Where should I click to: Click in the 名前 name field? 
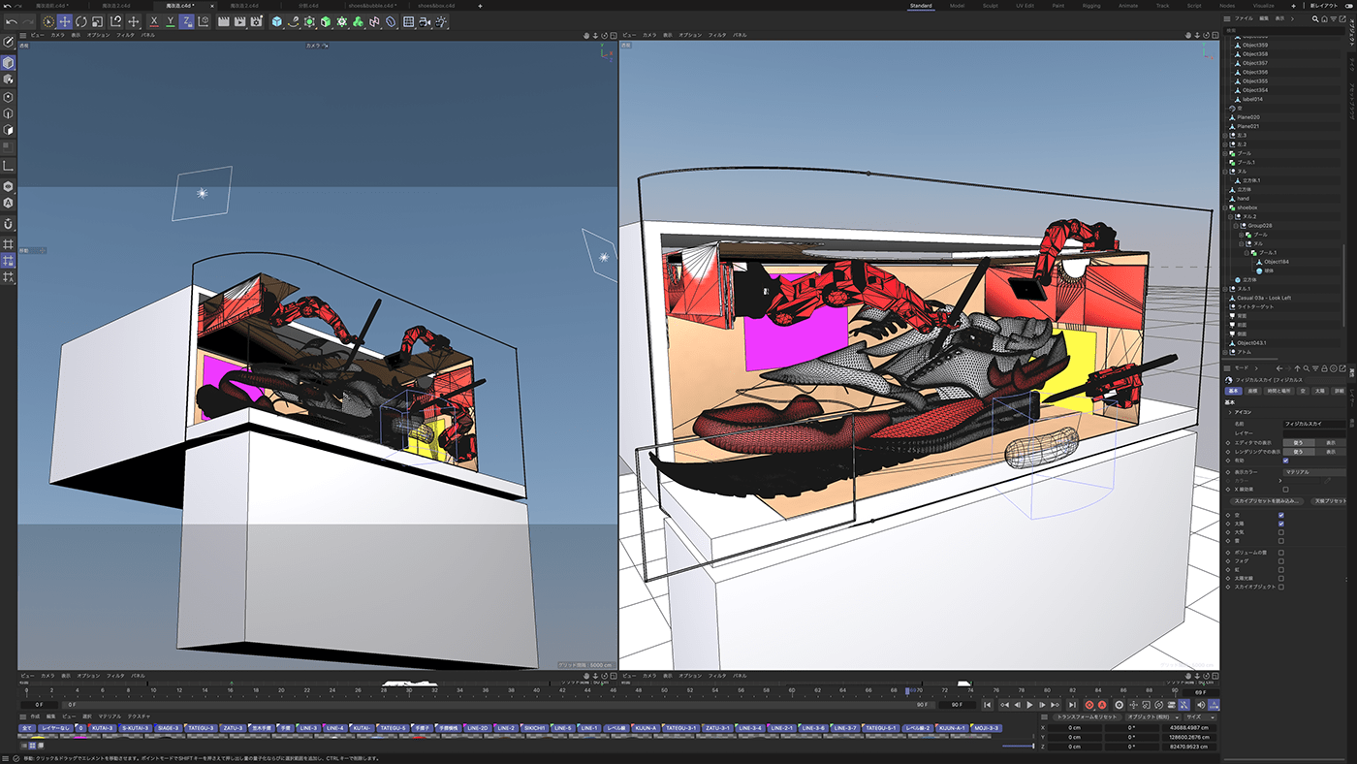[1314, 424]
